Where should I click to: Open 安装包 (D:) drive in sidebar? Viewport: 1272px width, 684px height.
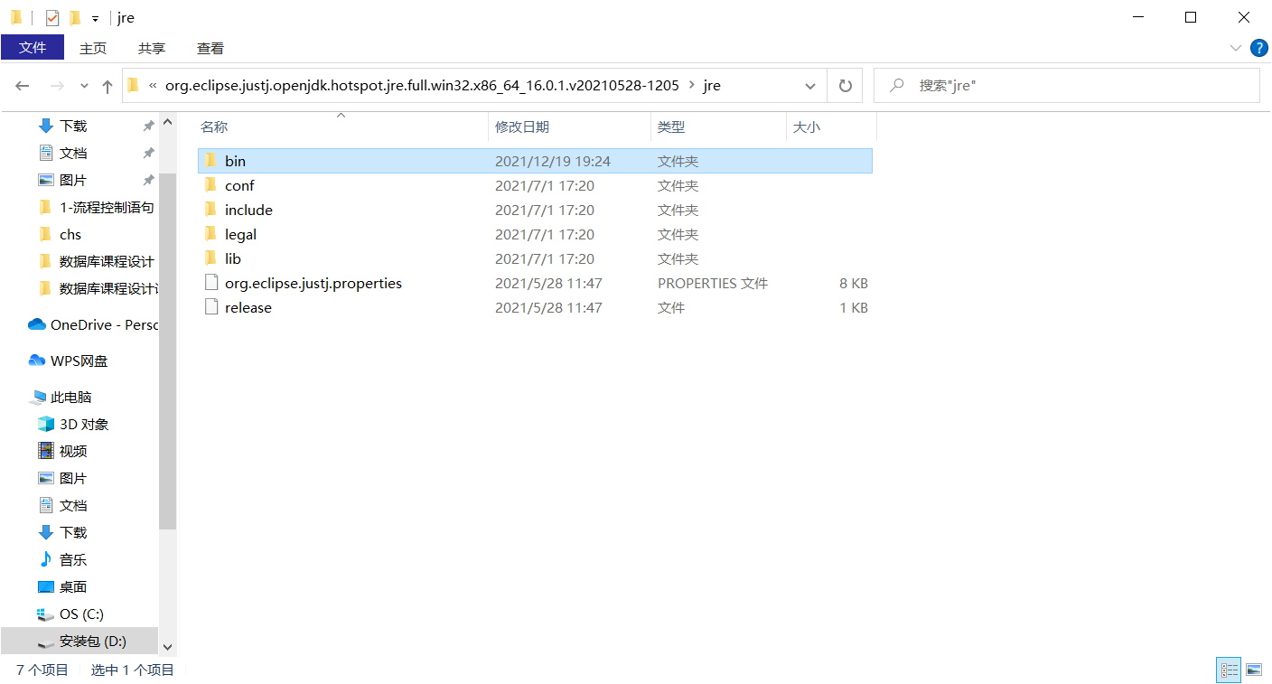79,641
